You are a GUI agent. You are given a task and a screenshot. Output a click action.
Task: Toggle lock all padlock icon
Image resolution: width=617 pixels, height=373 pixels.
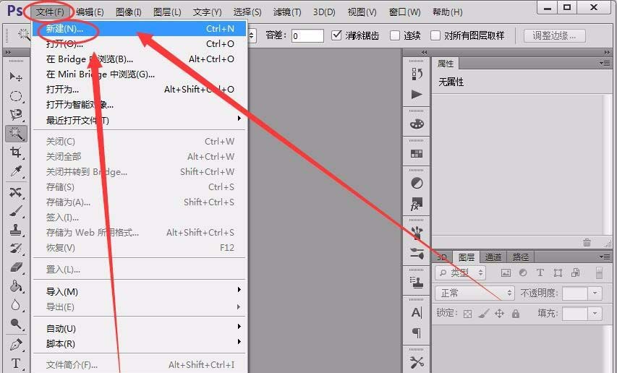coord(516,313)
